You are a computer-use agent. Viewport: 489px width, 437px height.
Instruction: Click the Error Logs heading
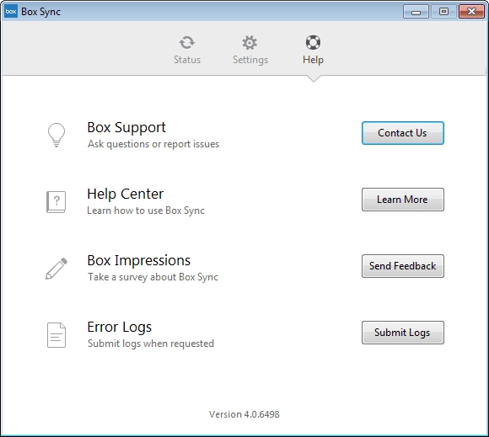coord(120,327)
